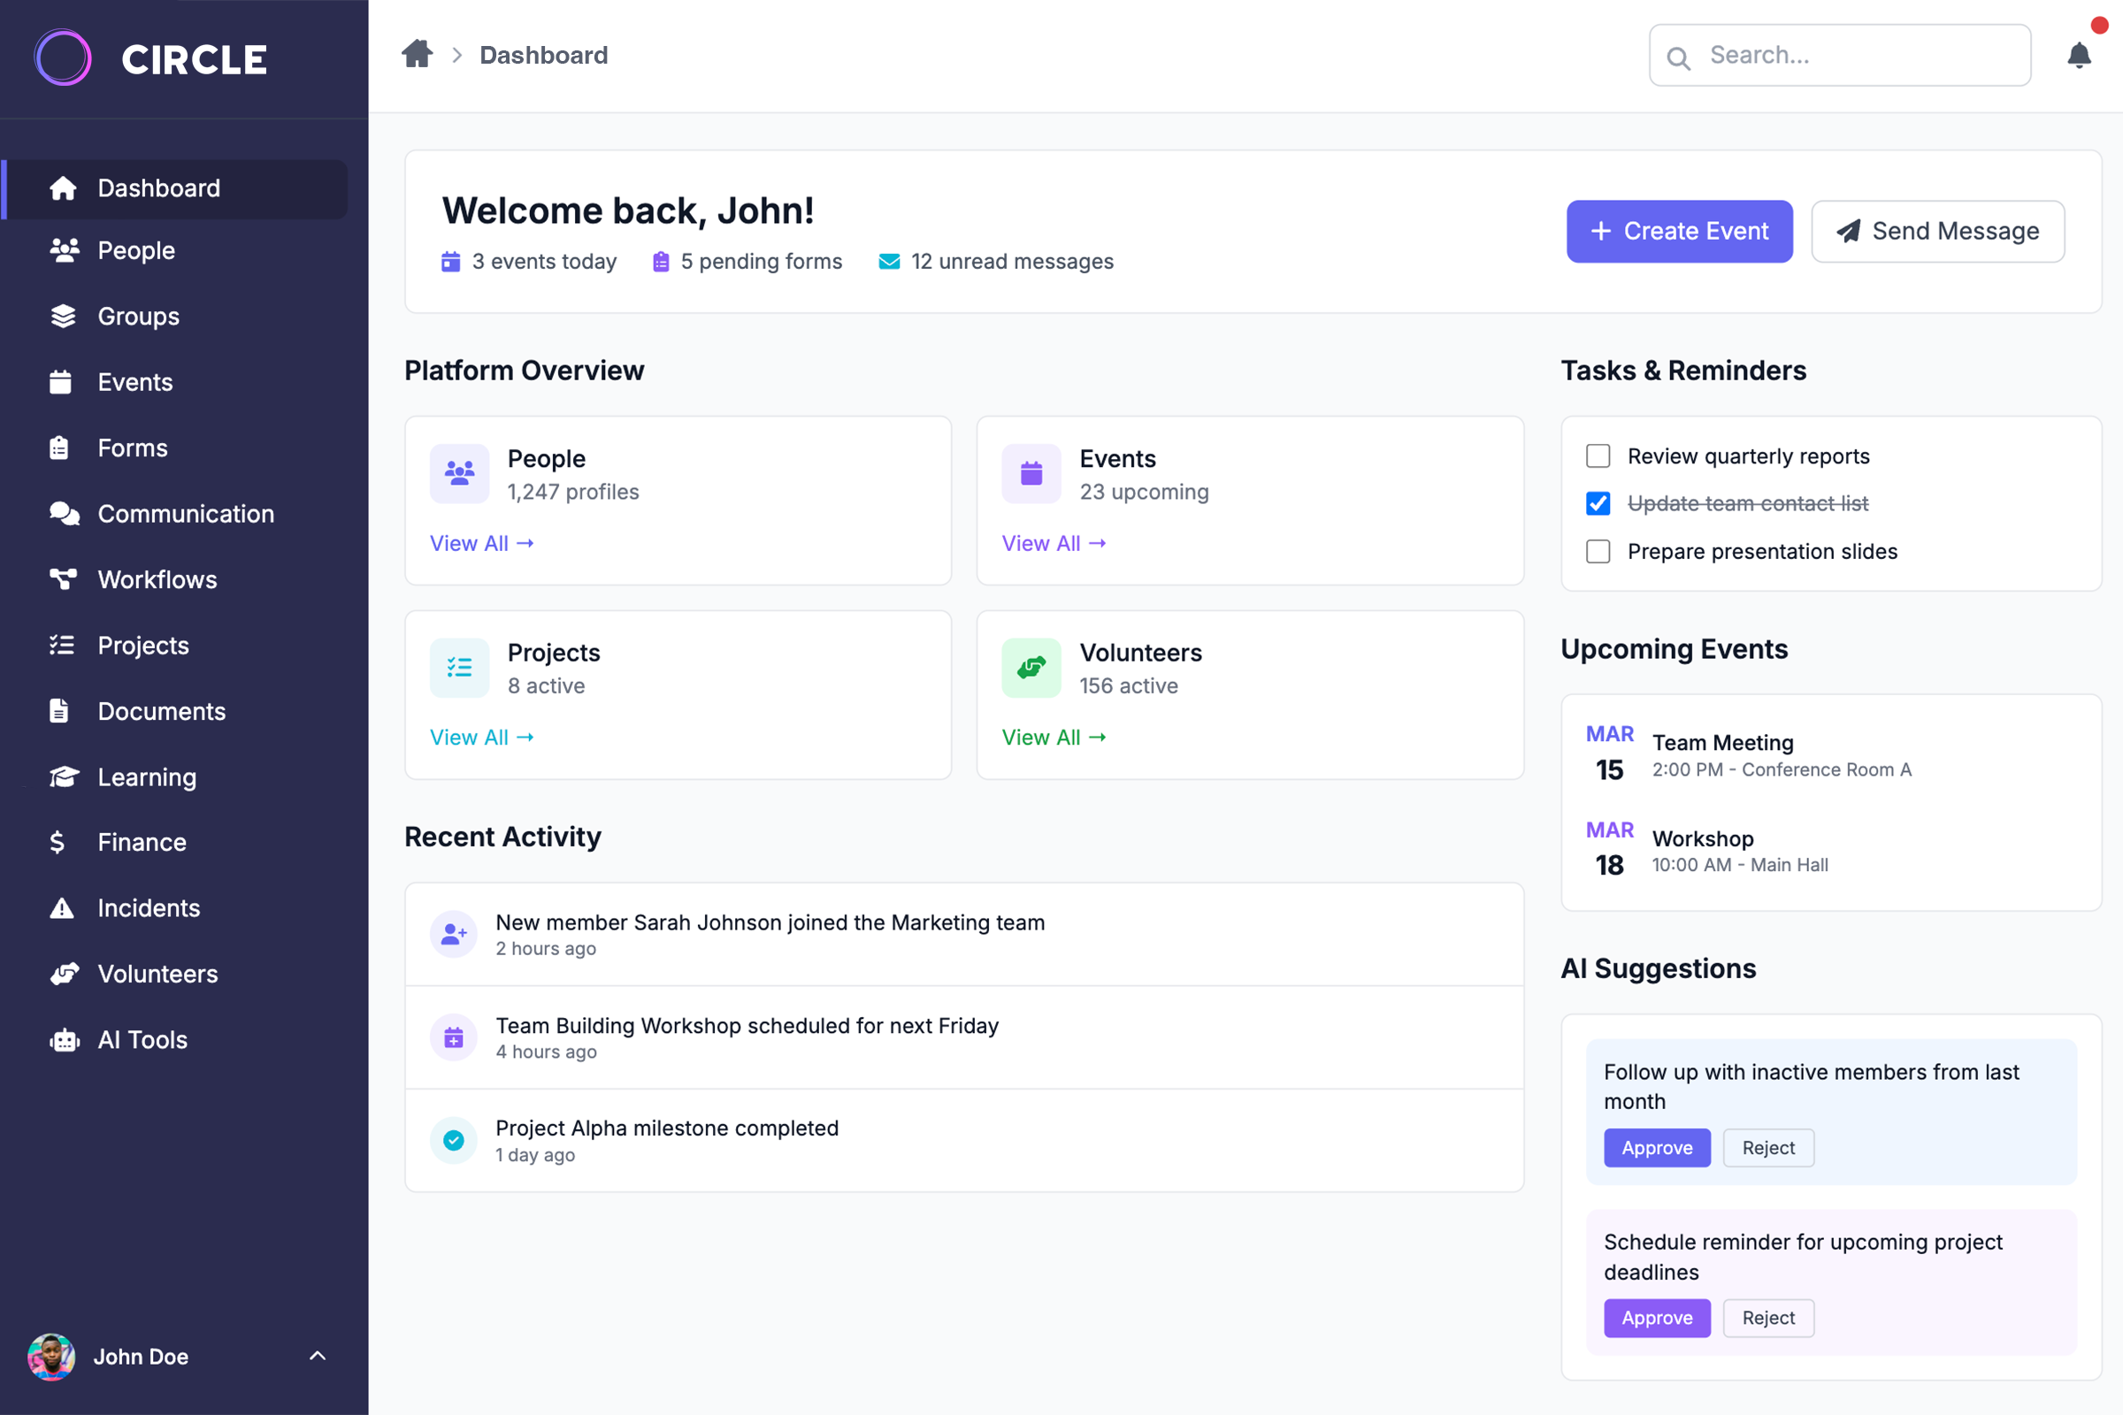This screenshot has width=2123, height=1415.
Task: Click the notification bell icon
Action: point(2078,56)
